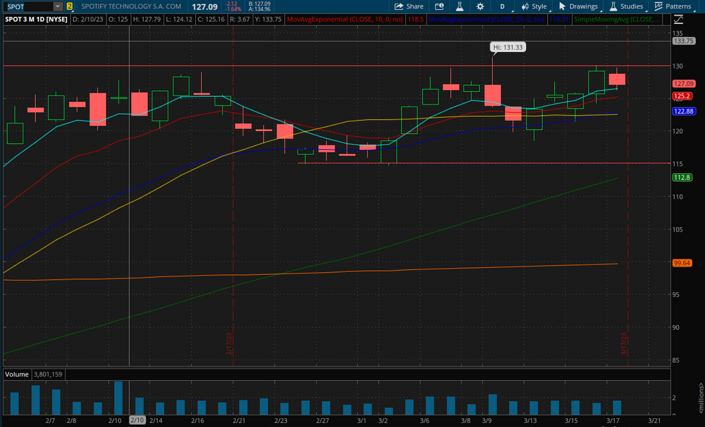Click the -1.64% change value
The height and width of the screenshot is (427, 705).
[x=233, y=9]
